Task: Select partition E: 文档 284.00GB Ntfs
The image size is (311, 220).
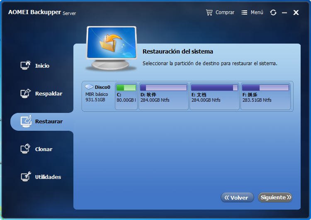Action: click(x=214, y=96)
